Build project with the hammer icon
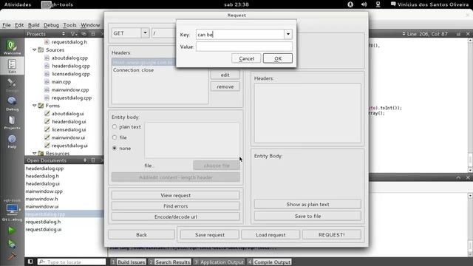This screenshot has width=473, height=266. pos(12,256)
